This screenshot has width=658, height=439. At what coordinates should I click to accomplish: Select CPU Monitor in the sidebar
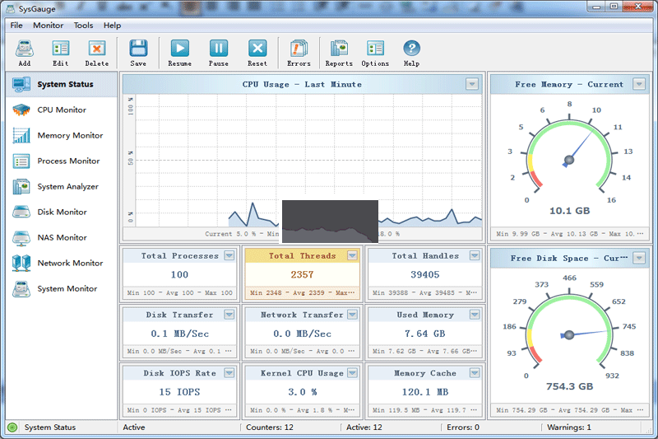coord(61,110)
